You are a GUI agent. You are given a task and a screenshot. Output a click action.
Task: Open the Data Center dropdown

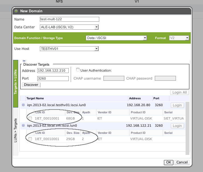point(96,27)
